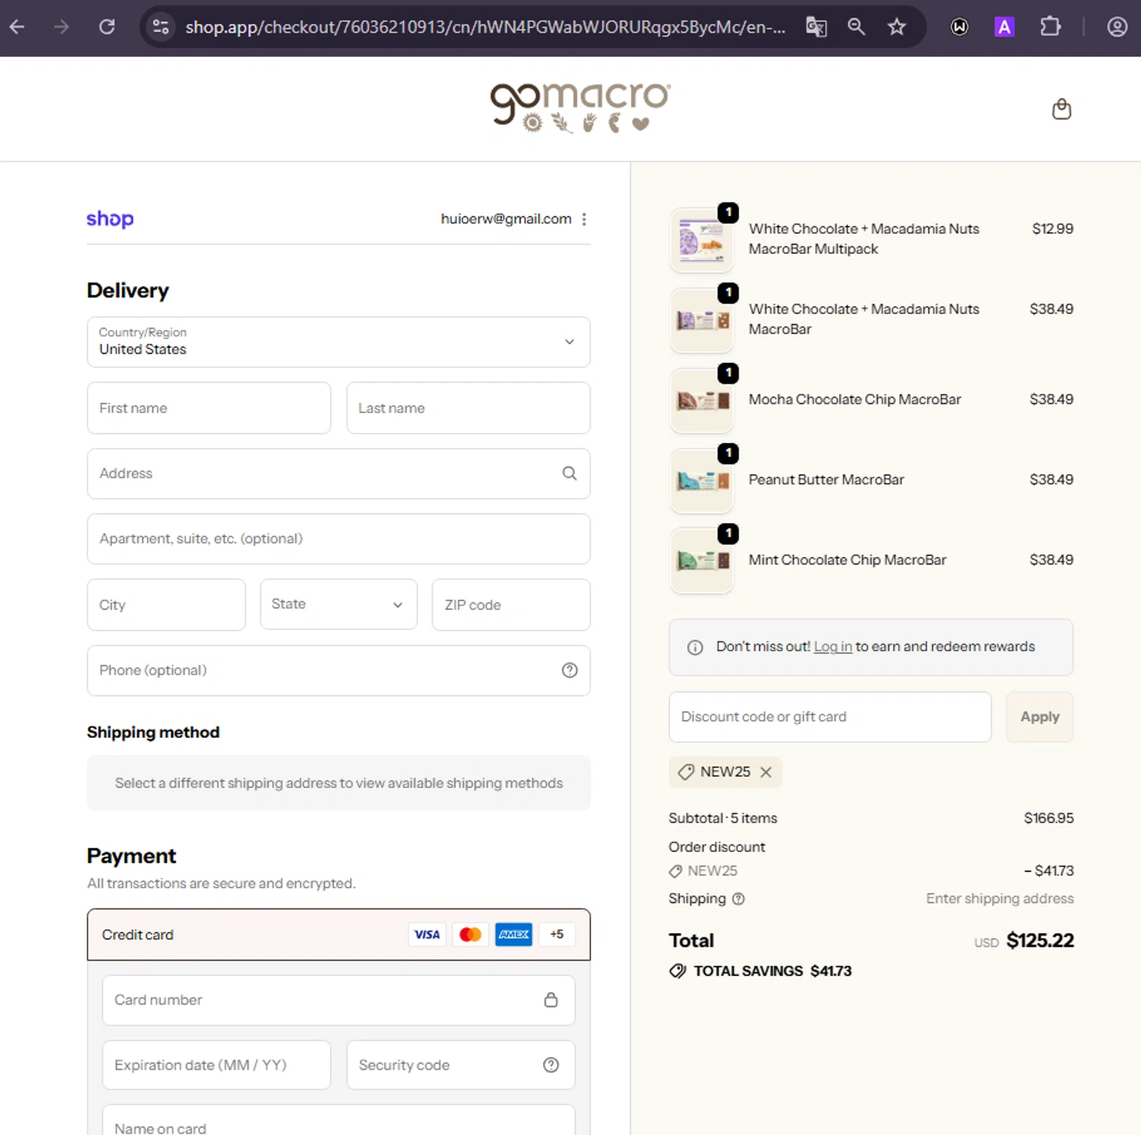Click the Shipping help question icon

click(x=739, y=899)
